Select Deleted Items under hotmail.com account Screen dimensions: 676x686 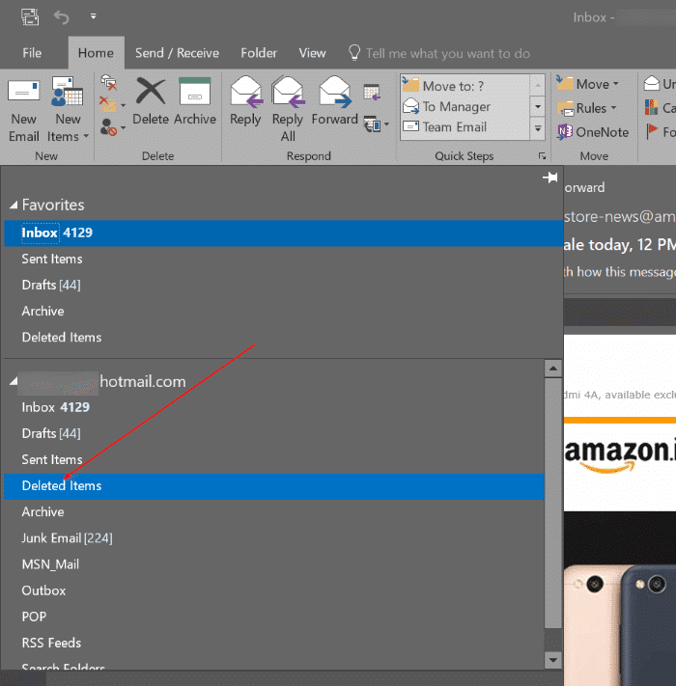tap(274, 486)
